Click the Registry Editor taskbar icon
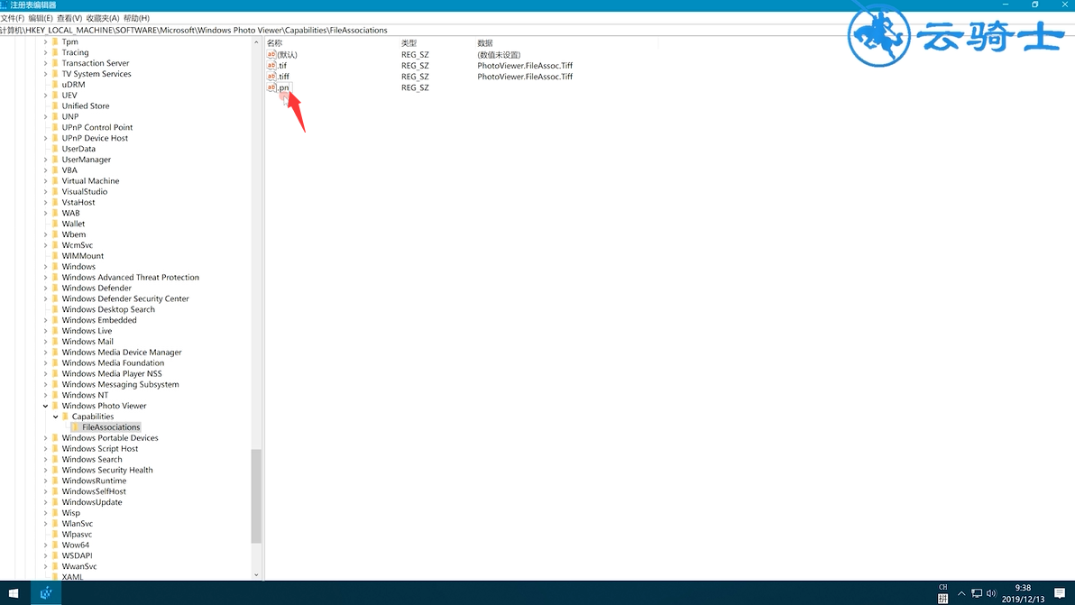This screenshot has height=605, width=1075. point(46,593)
